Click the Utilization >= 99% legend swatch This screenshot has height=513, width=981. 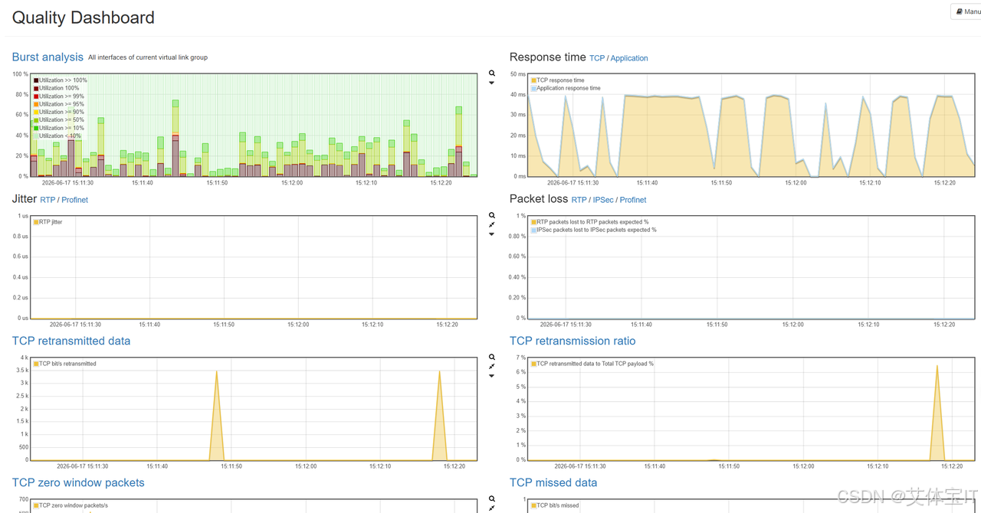point(36,96)
